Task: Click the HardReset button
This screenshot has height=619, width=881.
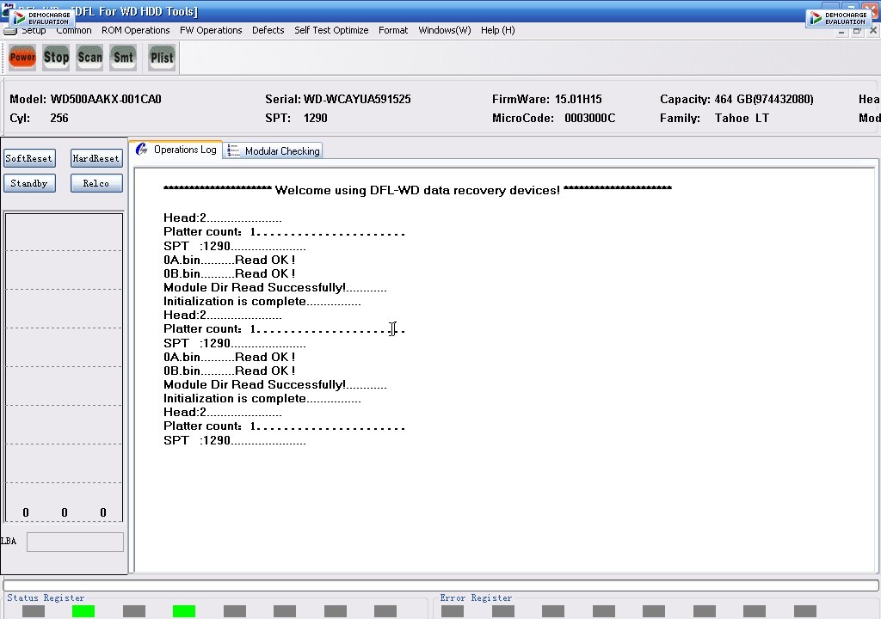Action: click(x=96, y=158)
